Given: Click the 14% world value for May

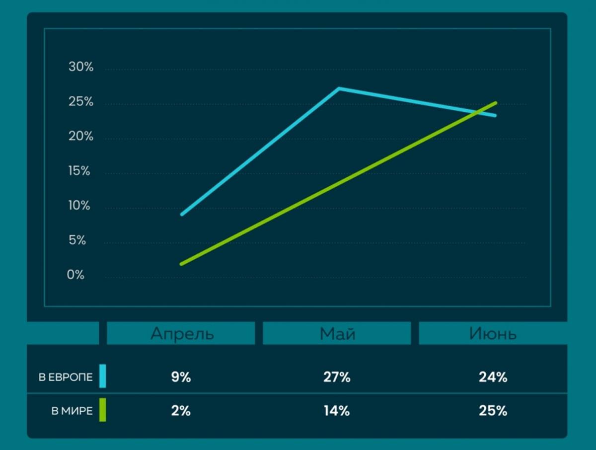Looking at the screenshot, I should tap(337, 411).
